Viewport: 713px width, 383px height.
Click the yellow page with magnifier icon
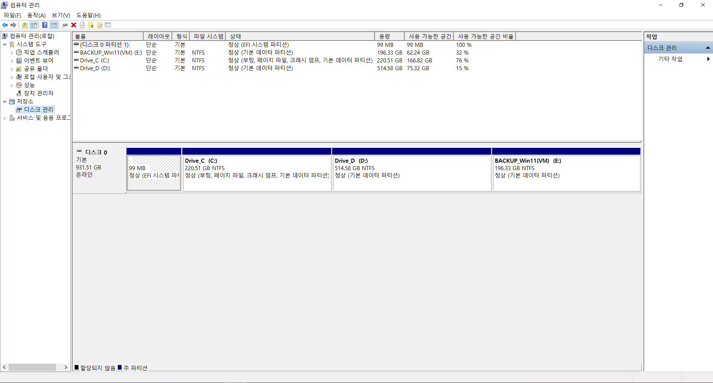pos(99,25)
